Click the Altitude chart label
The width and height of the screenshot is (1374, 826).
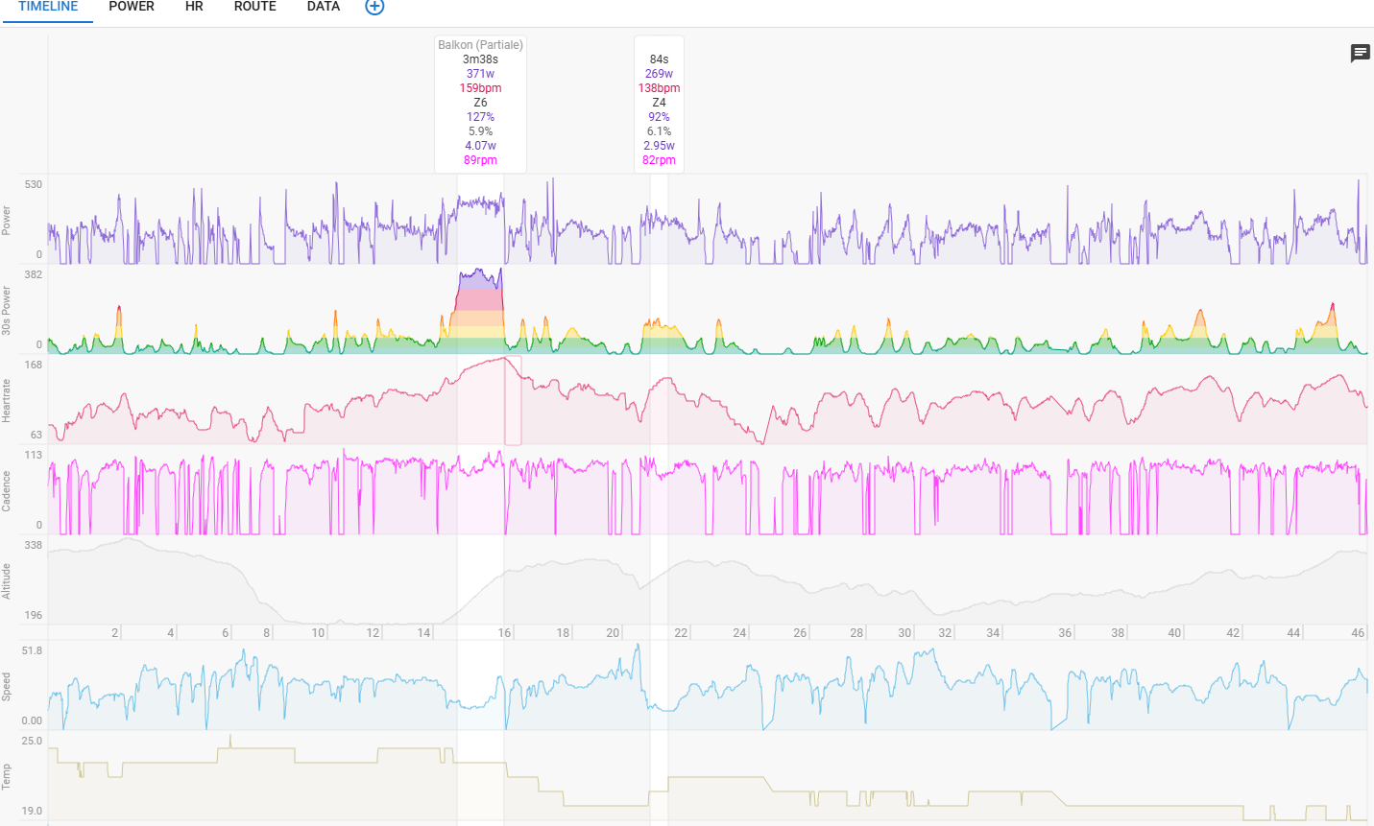pyautogui.click(x=7, y=581)
